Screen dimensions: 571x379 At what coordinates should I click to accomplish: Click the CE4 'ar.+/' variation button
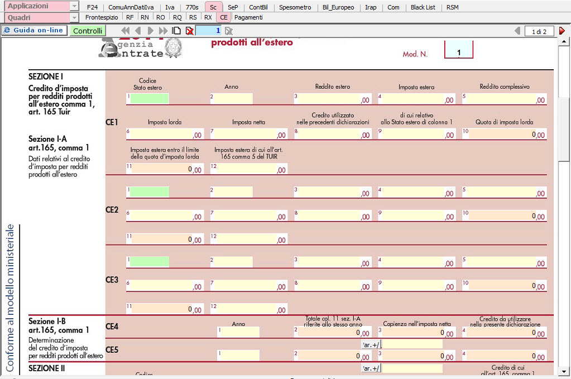tap(371, 344)
